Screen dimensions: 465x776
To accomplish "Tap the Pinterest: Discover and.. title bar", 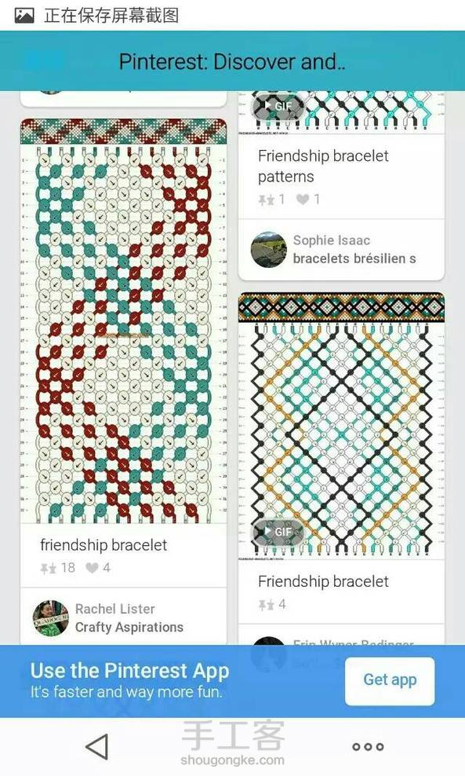I will click(232, 61).
